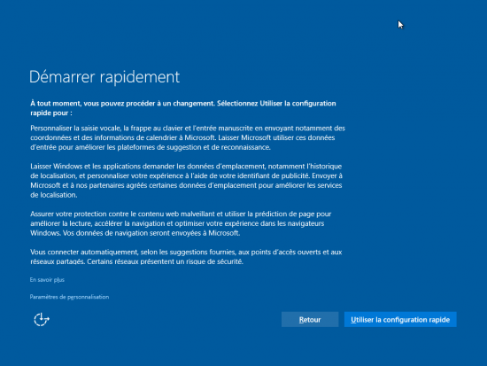Click the line mentioning 'risque de sécurité'
The width and height of the screenshot is (487, 366).
(136, 261)
